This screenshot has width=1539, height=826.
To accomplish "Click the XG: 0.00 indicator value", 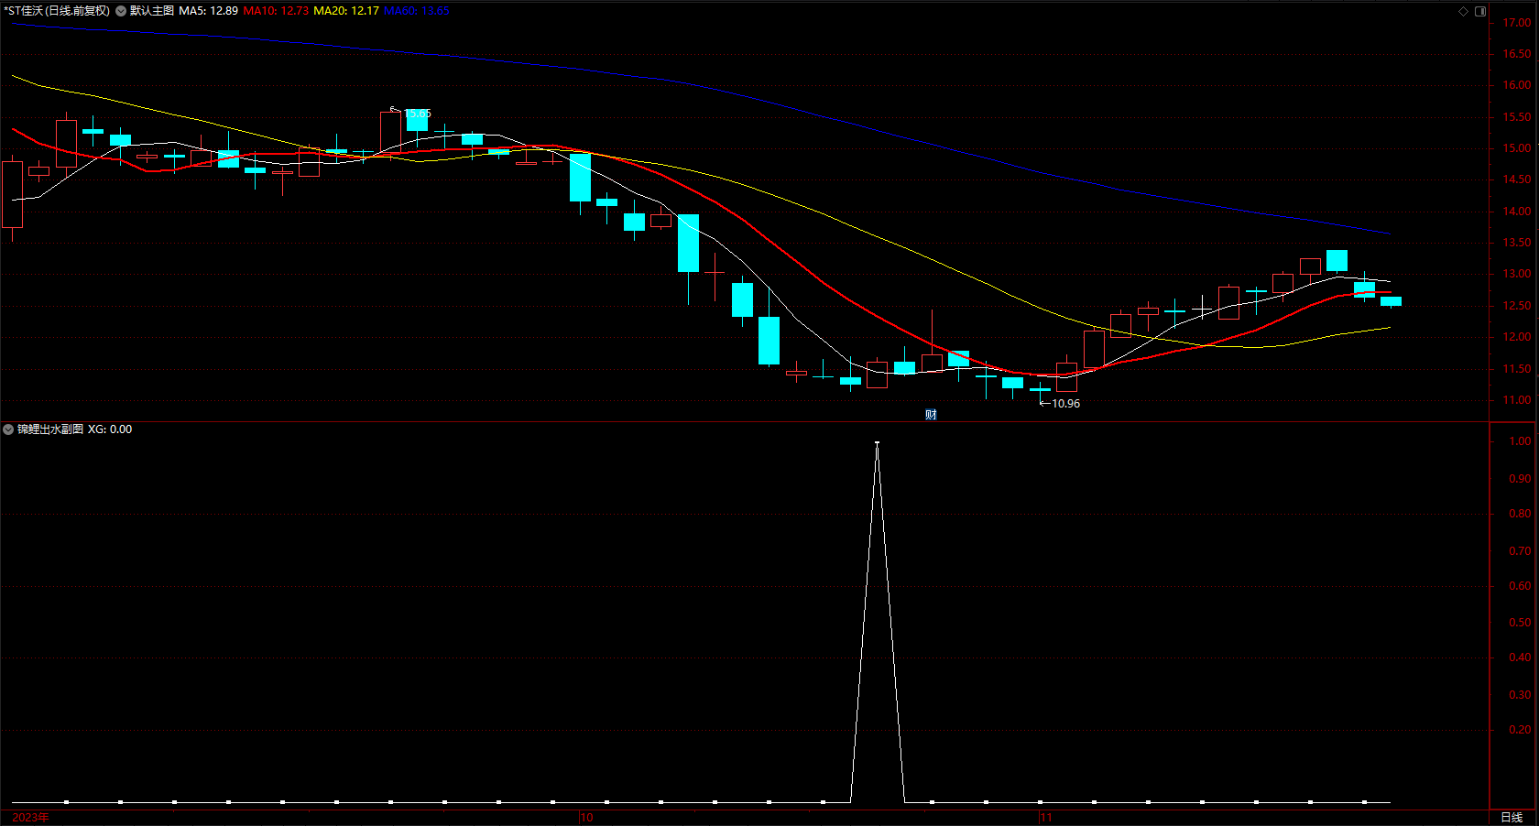I will [110, 429].
